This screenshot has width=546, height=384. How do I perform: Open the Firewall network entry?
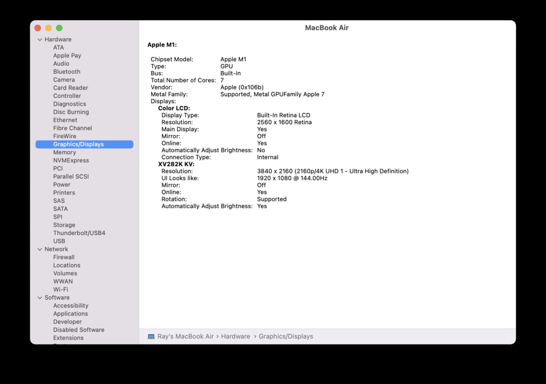pyautogui.click(x=64, y=257)
